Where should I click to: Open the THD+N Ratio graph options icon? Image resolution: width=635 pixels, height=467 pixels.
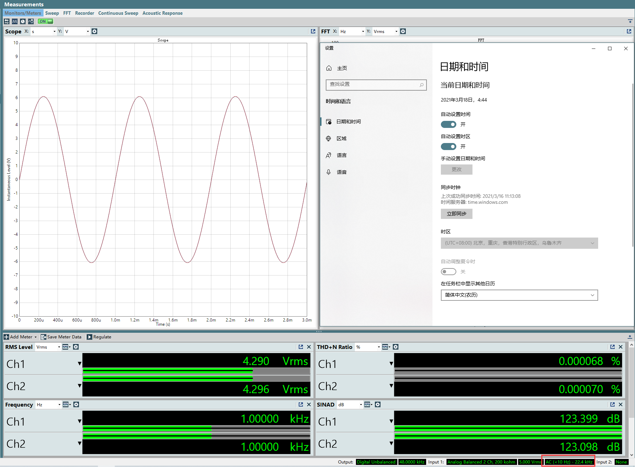point(386,347)
